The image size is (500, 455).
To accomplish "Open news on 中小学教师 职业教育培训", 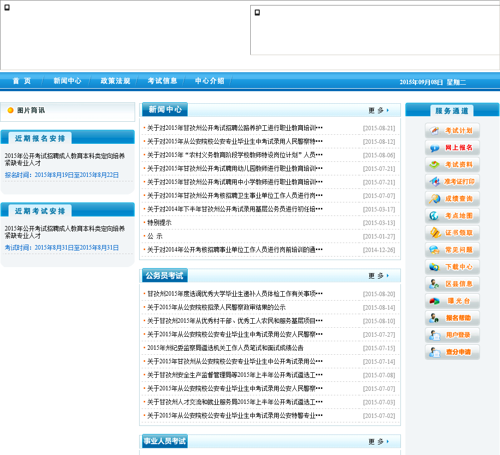I will (235, 182).
